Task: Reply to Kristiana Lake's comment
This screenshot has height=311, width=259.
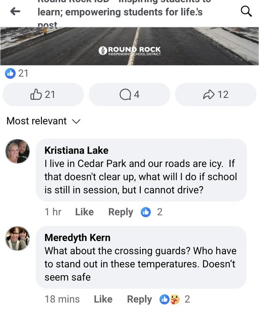Action: point(120,212)
